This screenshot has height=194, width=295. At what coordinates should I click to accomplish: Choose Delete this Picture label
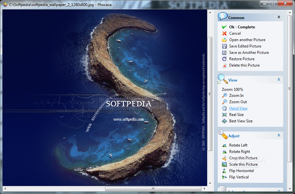point(244,65)
